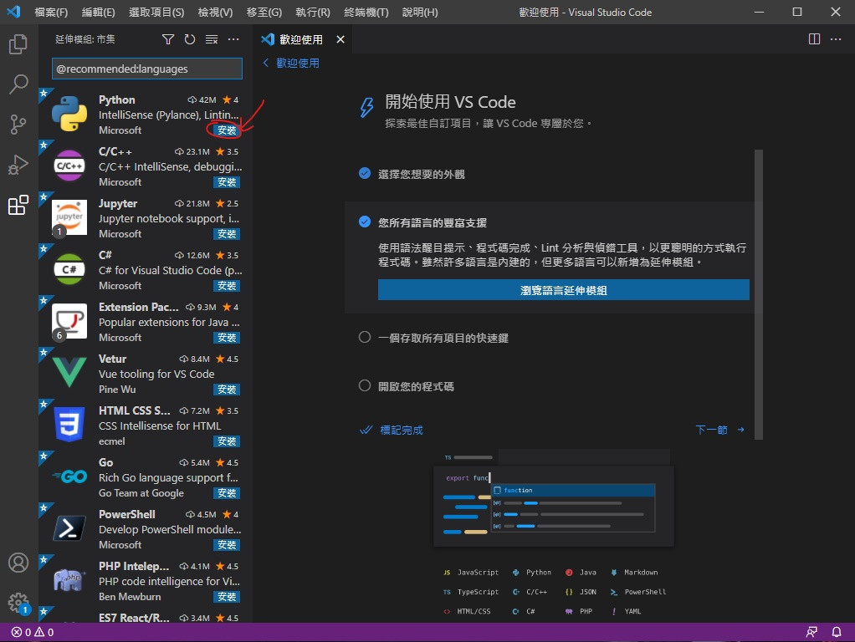Open the Source Control view
855x642 pixels.
(18, 125)
